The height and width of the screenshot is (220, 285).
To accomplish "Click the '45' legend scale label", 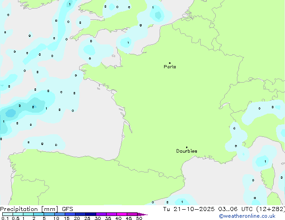I will click(129, 218).
